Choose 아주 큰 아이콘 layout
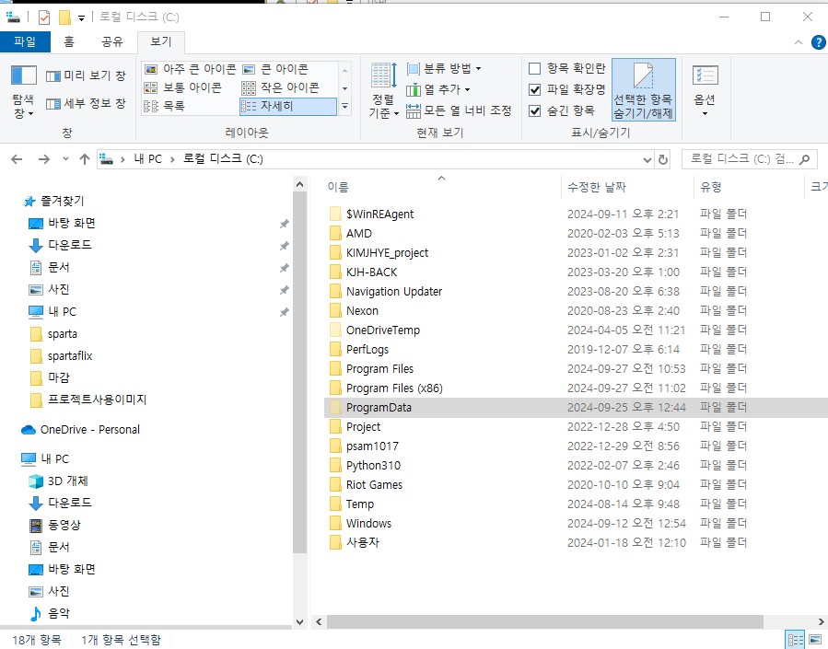 [191, 69]
